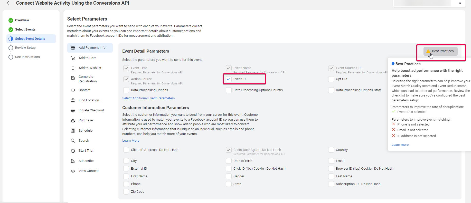Click the Complete Registration icon
This screenshot has height=203, width=471.
point(73,78)
